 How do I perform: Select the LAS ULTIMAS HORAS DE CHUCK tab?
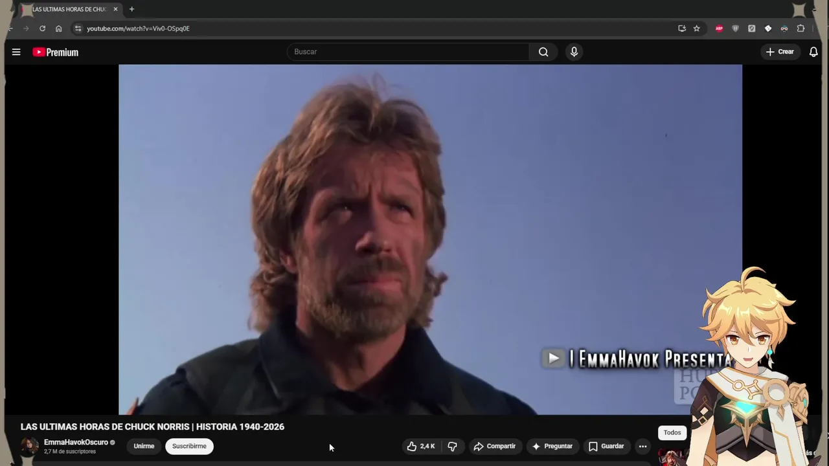pyautogui.click(x=69, y=9)
